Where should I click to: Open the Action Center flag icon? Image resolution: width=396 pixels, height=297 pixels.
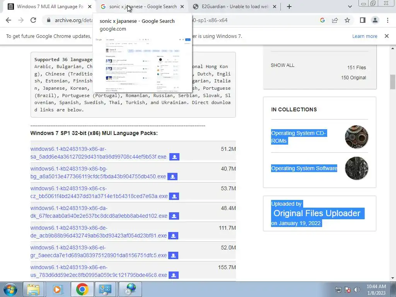348,290
